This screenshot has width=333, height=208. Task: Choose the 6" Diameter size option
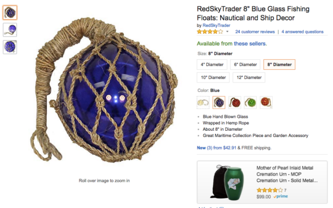tap(245, 64)
